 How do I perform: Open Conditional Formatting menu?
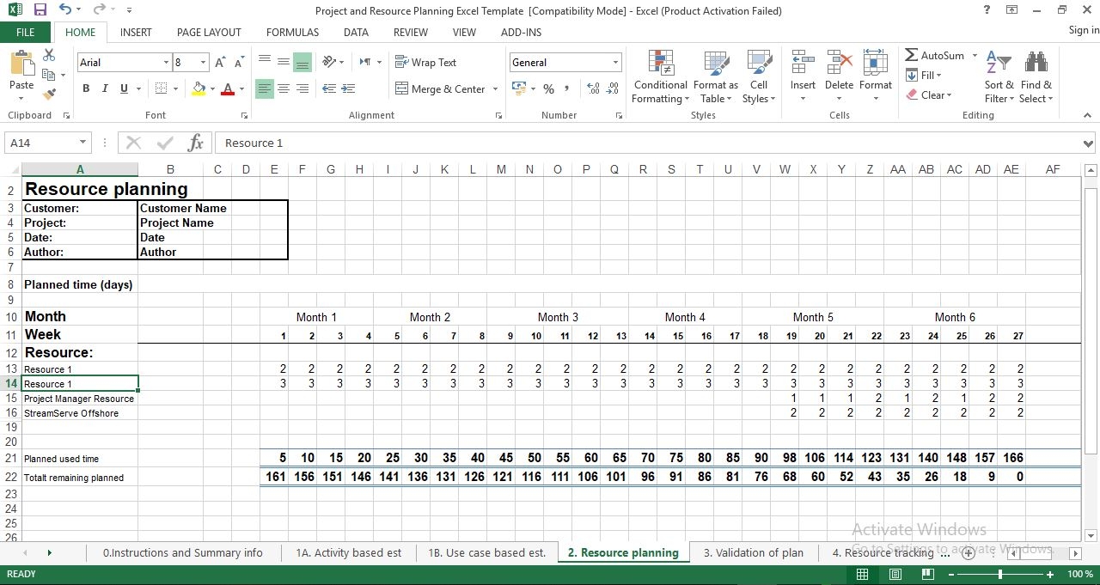coord(660,77)
